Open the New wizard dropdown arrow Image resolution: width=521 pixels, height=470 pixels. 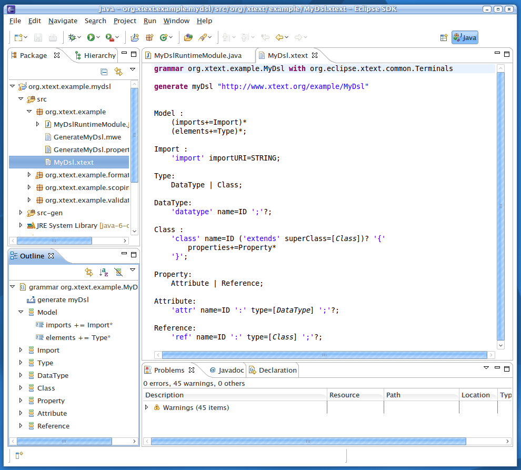click(x=26, y=37)
